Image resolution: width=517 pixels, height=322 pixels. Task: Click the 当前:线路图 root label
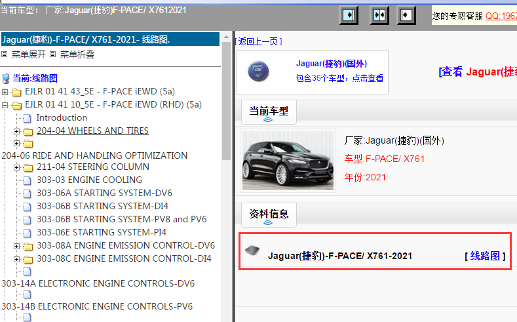35,79
